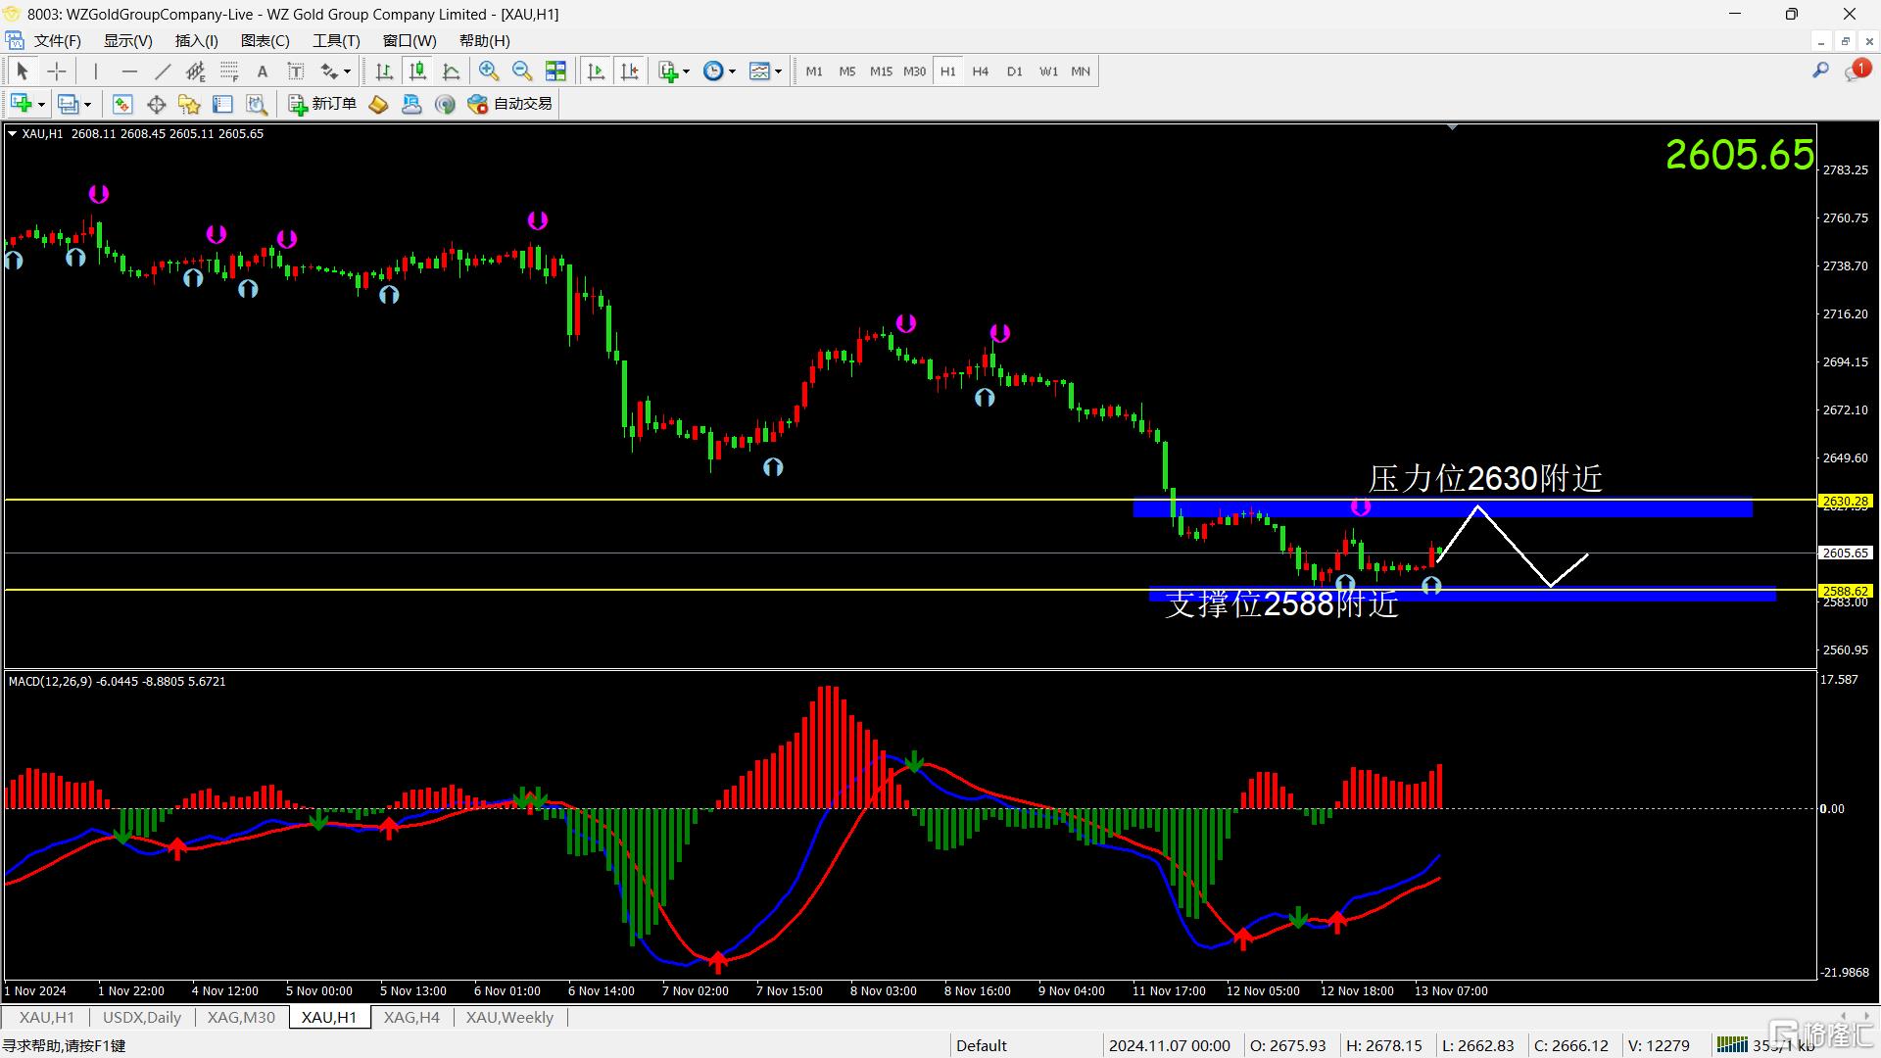Toggle the Market Watch window
Viewport: 1881px width, 1058px height.
coord(122,104)
